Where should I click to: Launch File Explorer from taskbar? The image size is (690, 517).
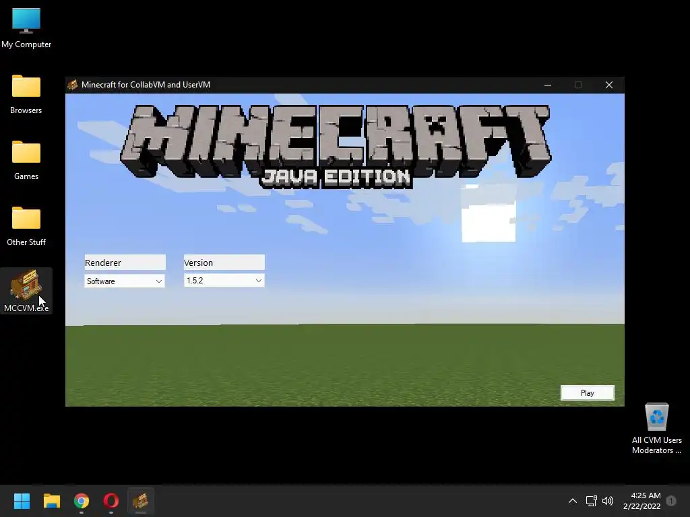click(51, 501)
